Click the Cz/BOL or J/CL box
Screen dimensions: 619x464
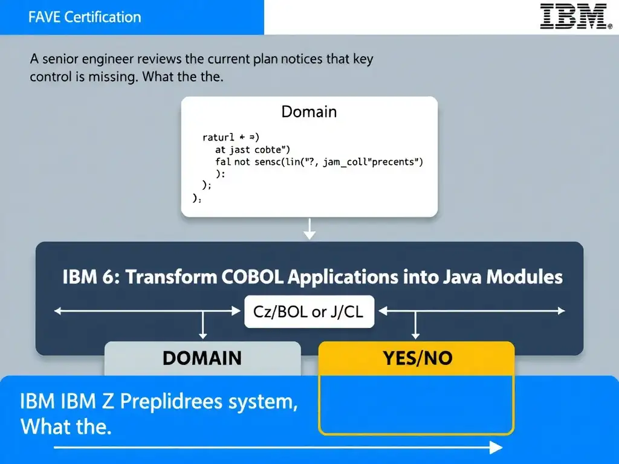[309, 312]
